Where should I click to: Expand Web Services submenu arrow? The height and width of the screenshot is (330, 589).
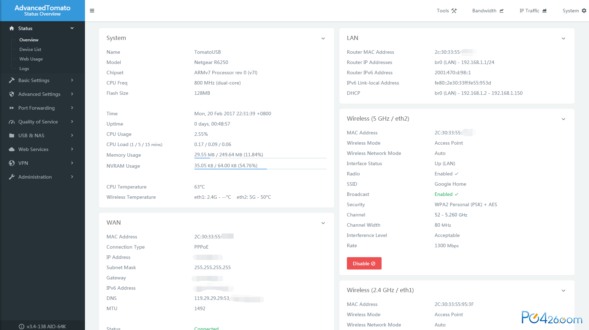point(72,149)
